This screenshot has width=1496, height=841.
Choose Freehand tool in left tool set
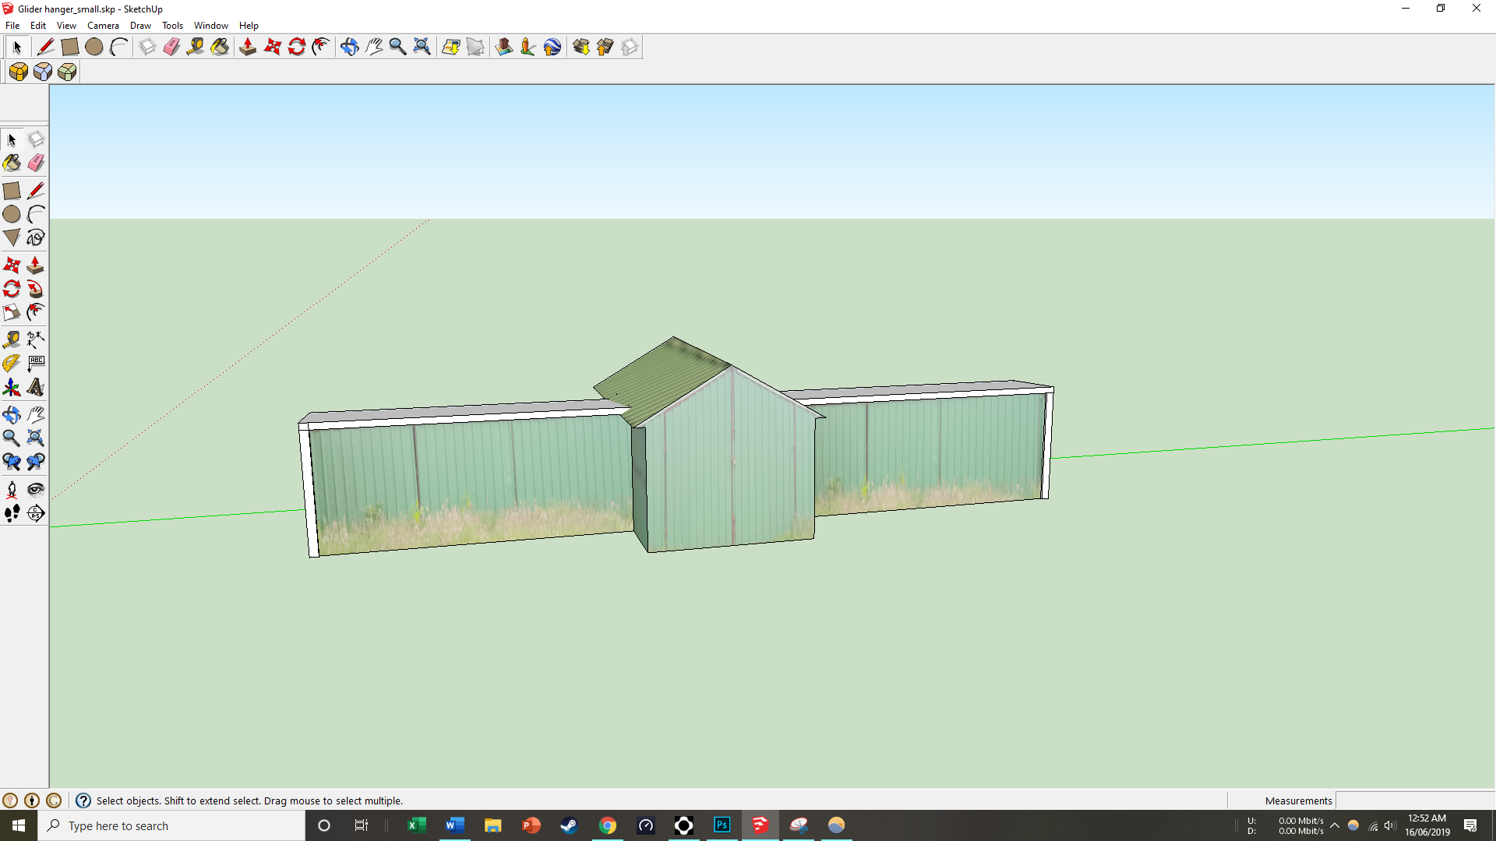tap(36, 238)
